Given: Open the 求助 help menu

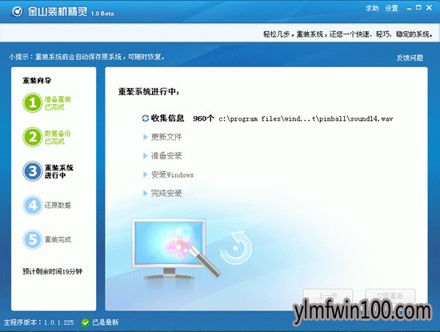Looking at the screenshot, I should [372, 9].
